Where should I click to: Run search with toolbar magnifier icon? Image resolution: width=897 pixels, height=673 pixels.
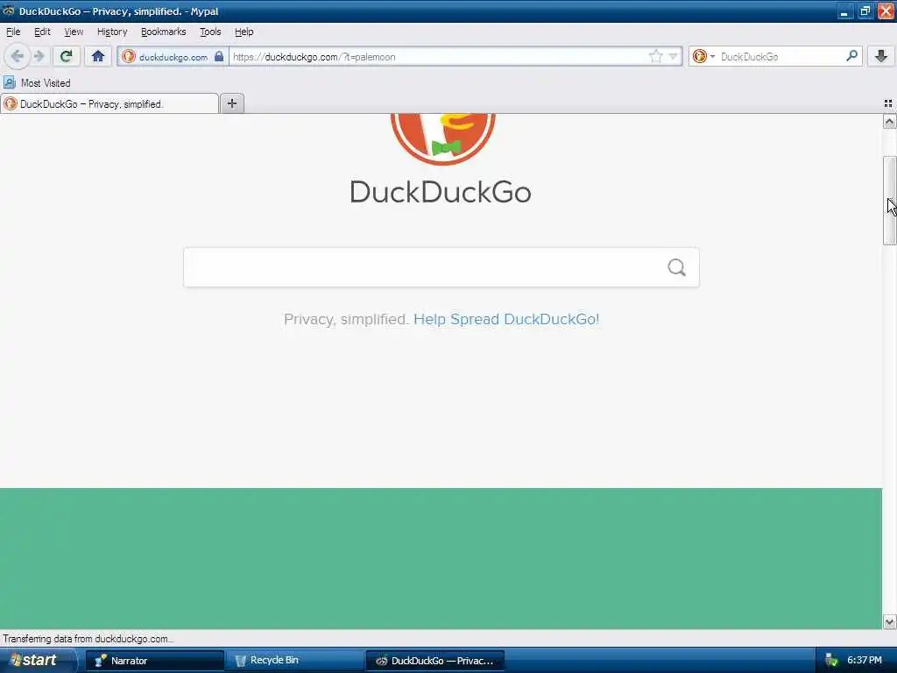(x=851, y=56)
